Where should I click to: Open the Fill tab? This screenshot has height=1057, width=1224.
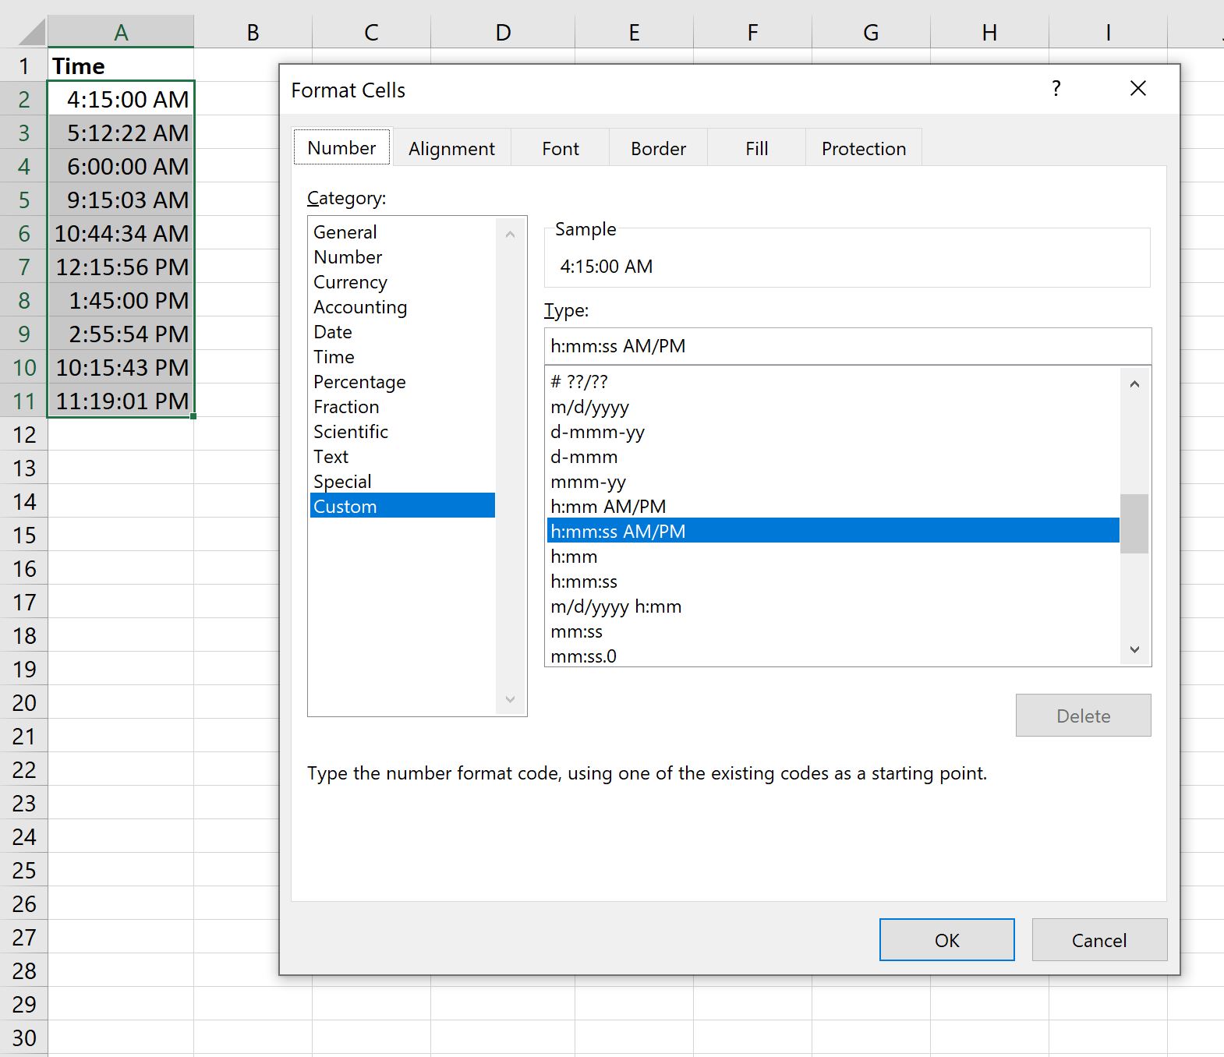757,148
